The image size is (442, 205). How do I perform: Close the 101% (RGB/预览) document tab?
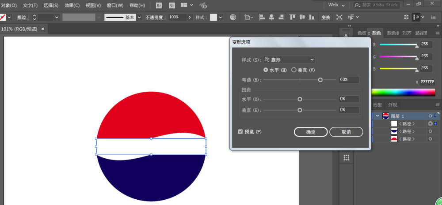43,29
